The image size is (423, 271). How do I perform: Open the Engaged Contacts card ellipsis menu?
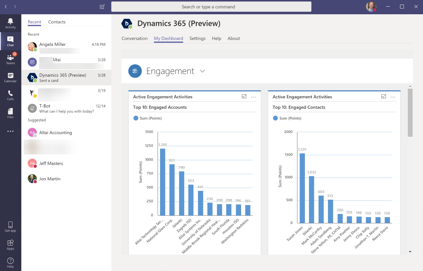coord(393,97)
